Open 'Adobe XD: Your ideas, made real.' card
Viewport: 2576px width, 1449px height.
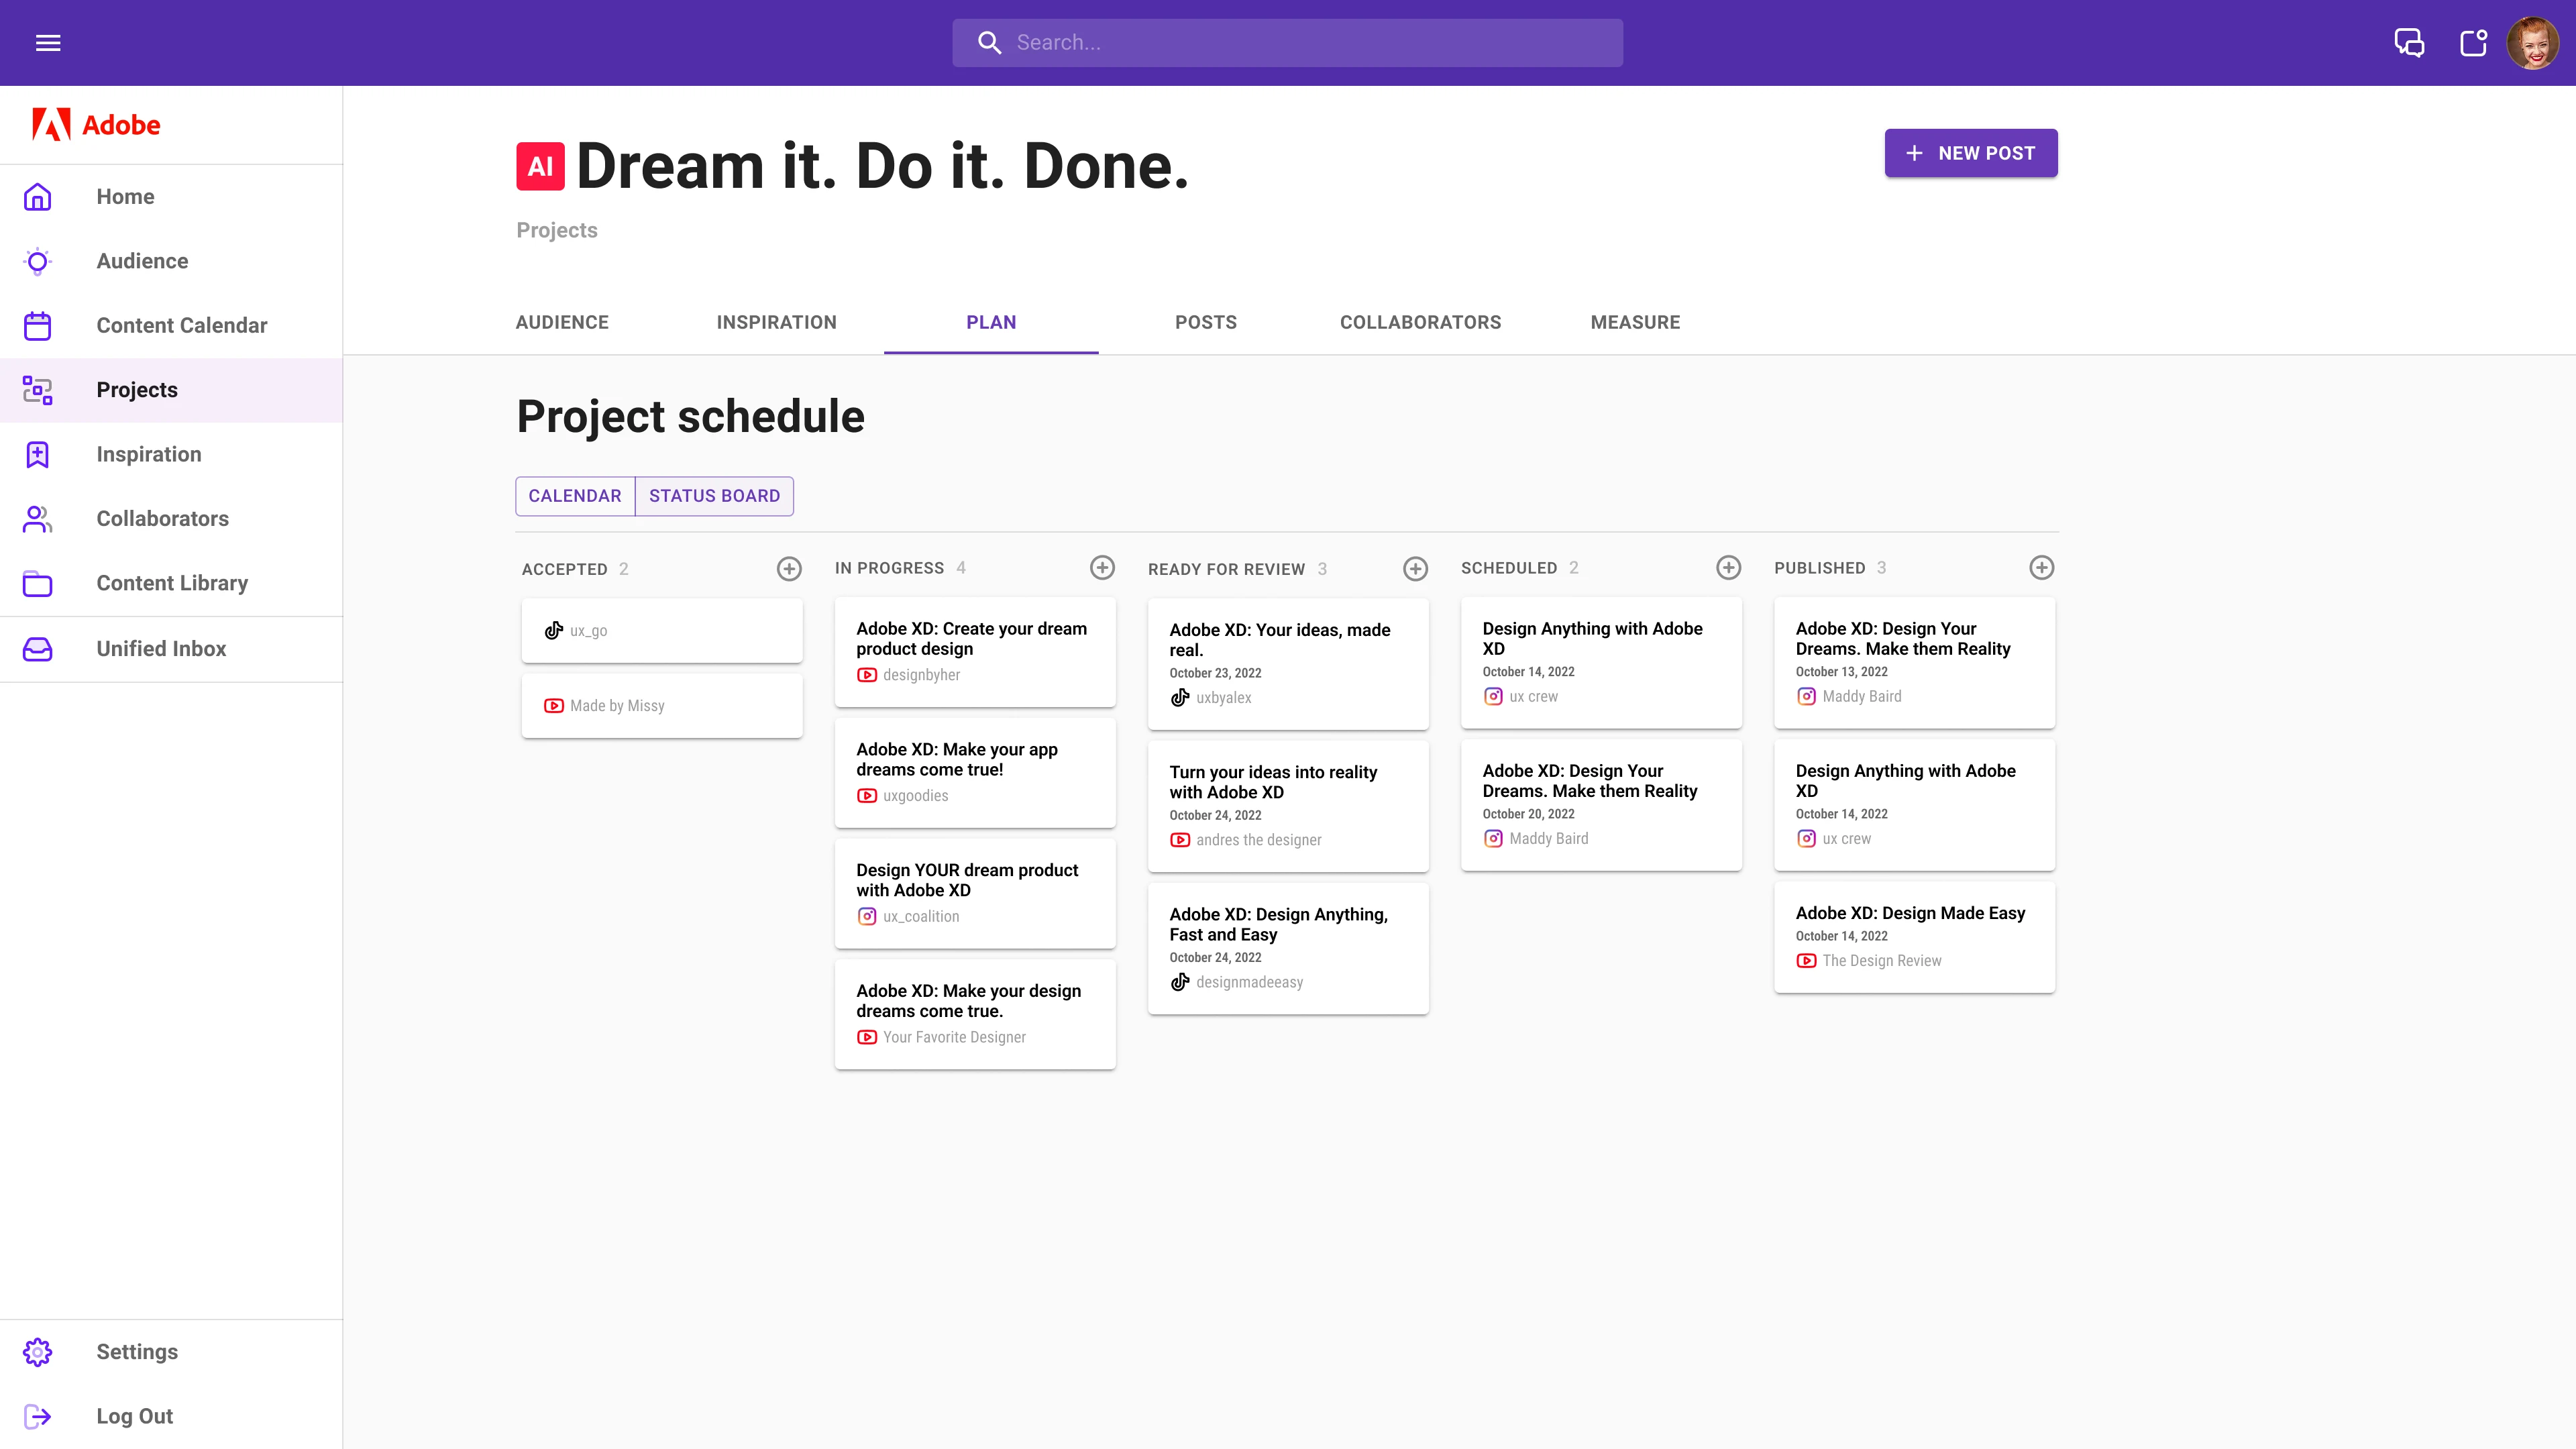(x=1288, y=664)
